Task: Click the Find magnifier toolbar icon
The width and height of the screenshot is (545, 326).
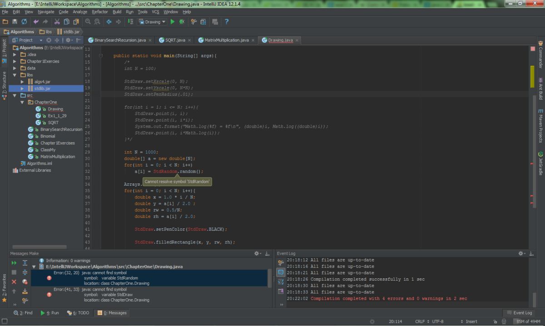Action: [x=87, y=21]
